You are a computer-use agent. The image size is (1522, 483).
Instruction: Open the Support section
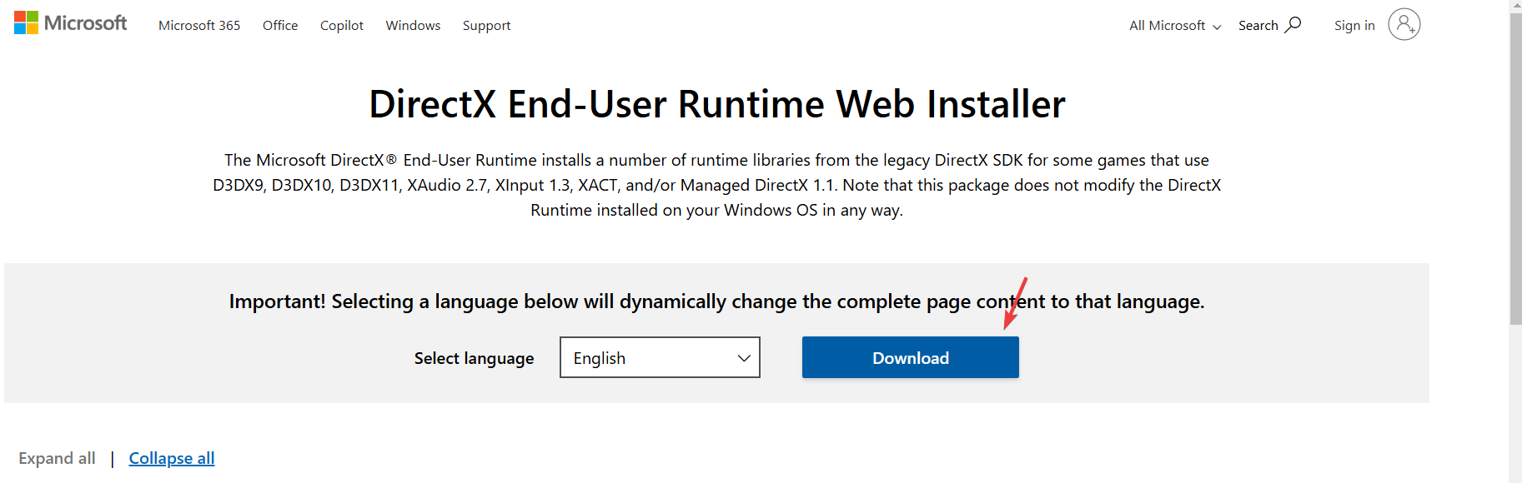click(486, 25)
